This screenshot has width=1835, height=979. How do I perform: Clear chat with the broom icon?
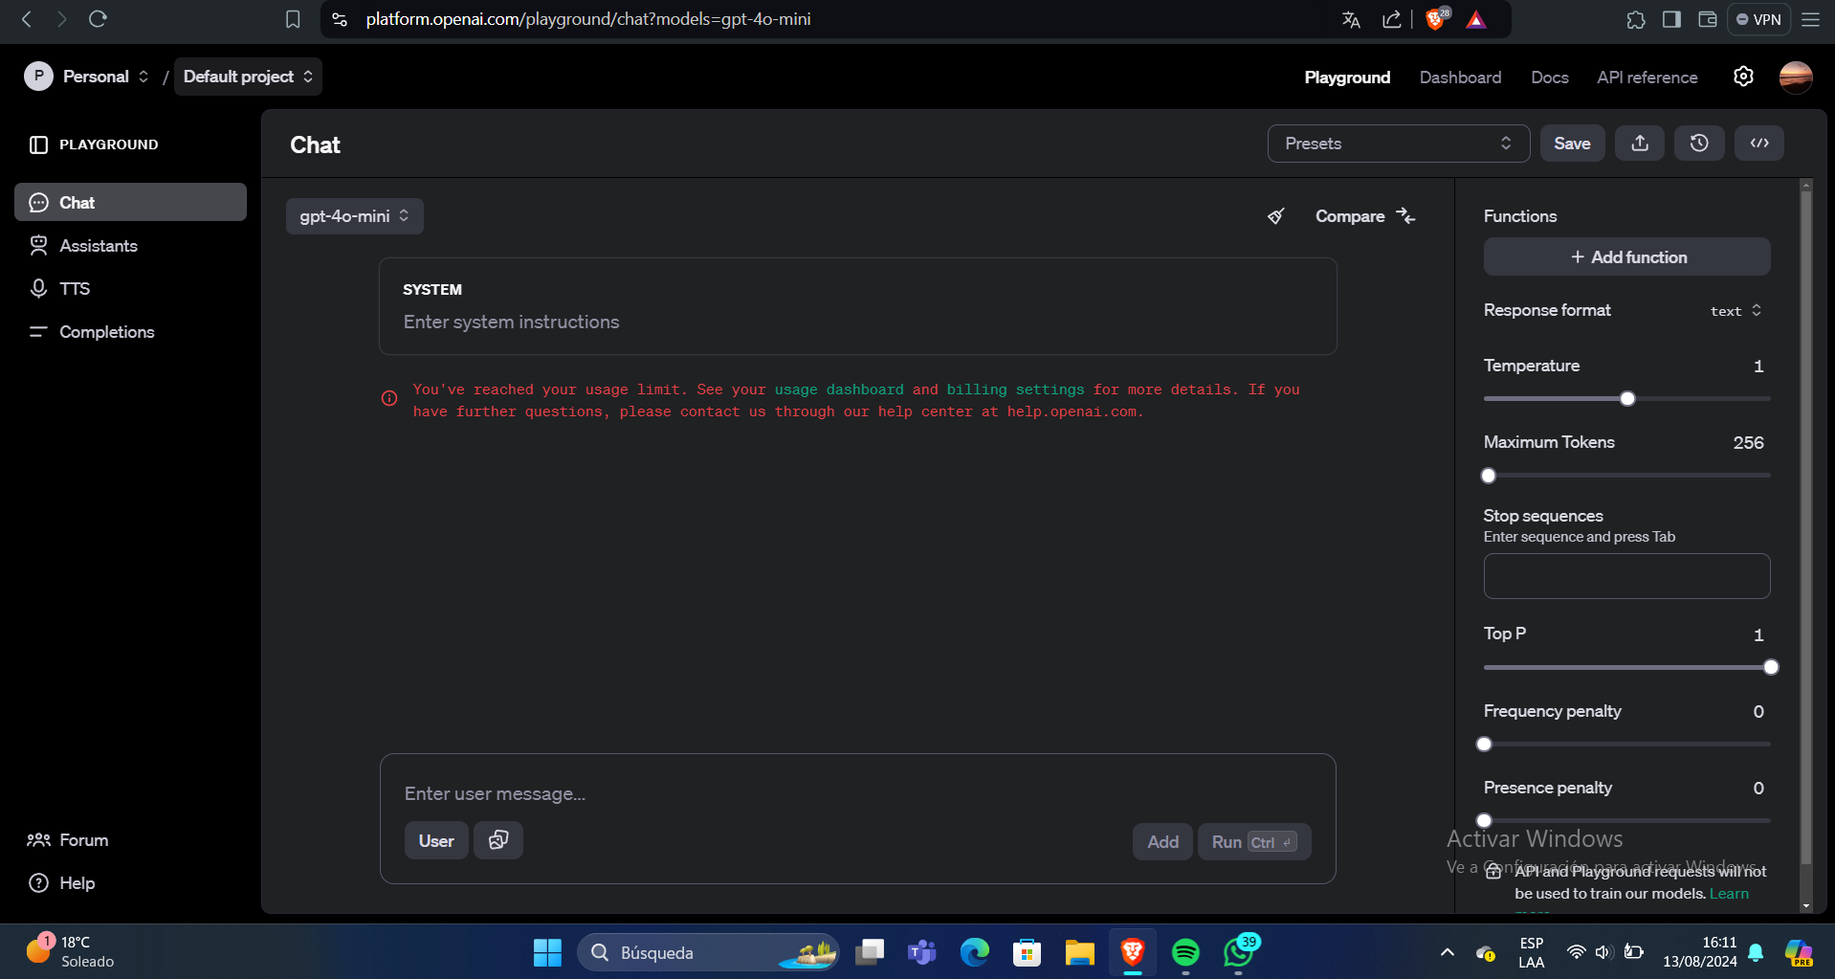point(1276,216)
